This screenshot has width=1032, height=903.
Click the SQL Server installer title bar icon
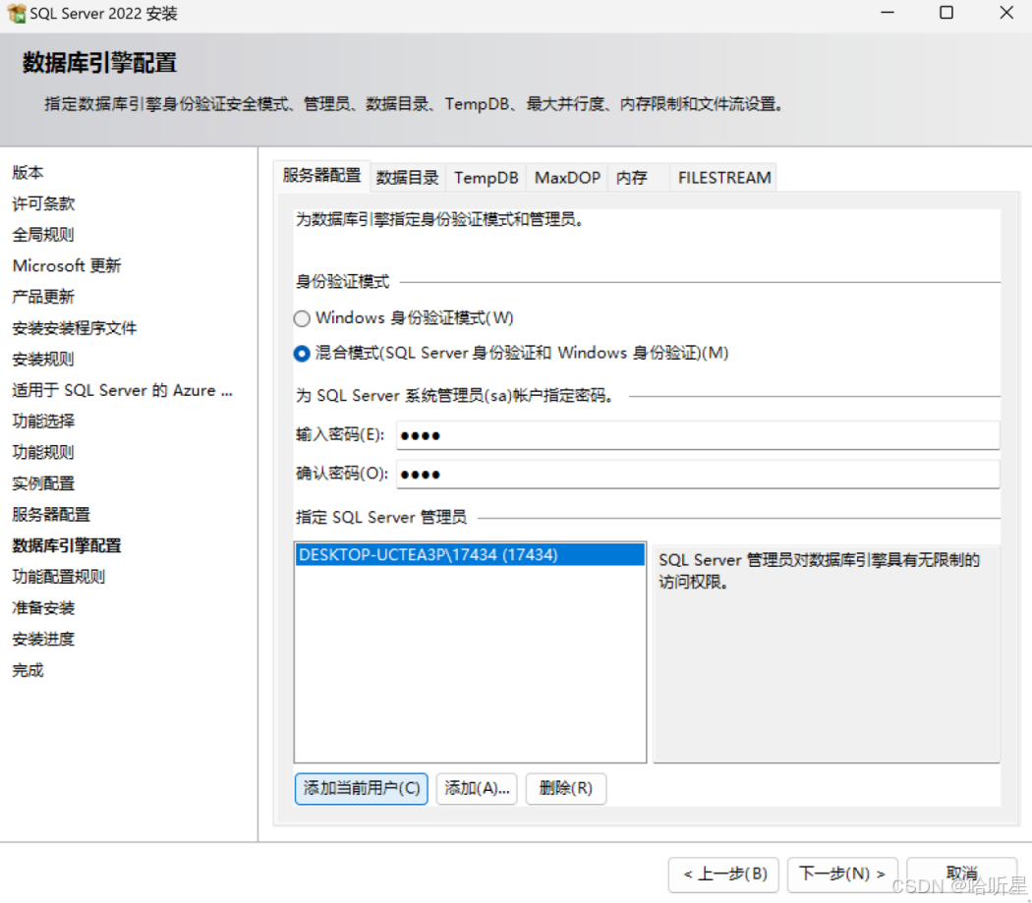(17, 13)
